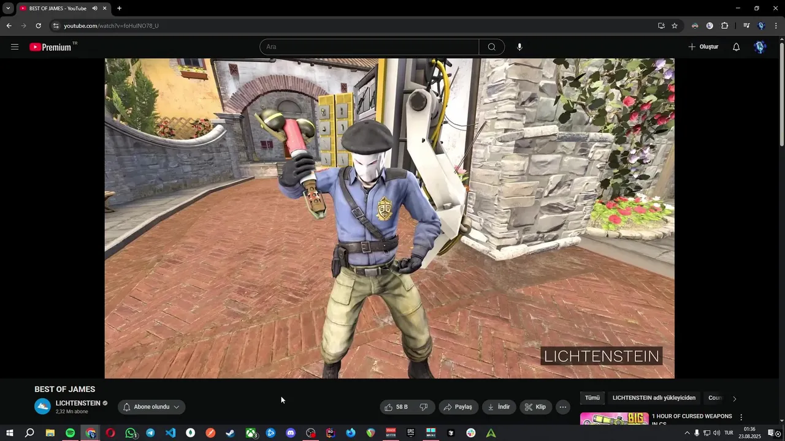This screenshot has height=441, width=785.
Task: Click the install app icon in address bar
Action: [x=661, y=26]
